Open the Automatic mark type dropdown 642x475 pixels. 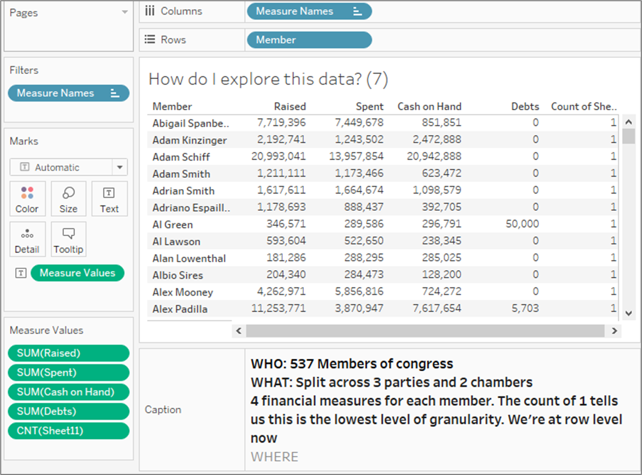120,168
